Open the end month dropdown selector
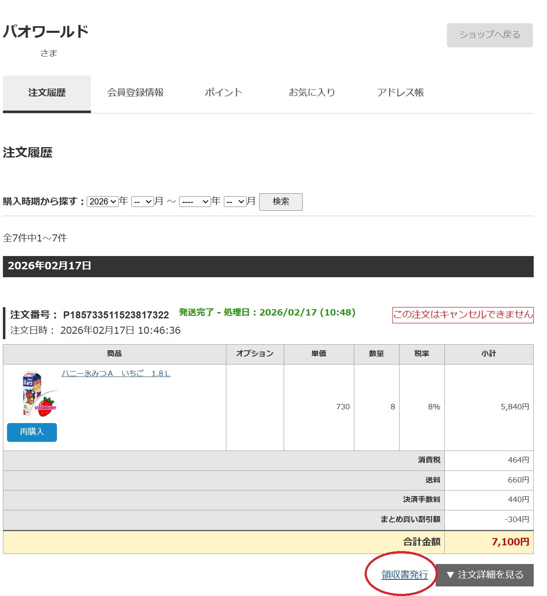Image resolution: width=547 pixels, height=596 pixels. (235, 201)
